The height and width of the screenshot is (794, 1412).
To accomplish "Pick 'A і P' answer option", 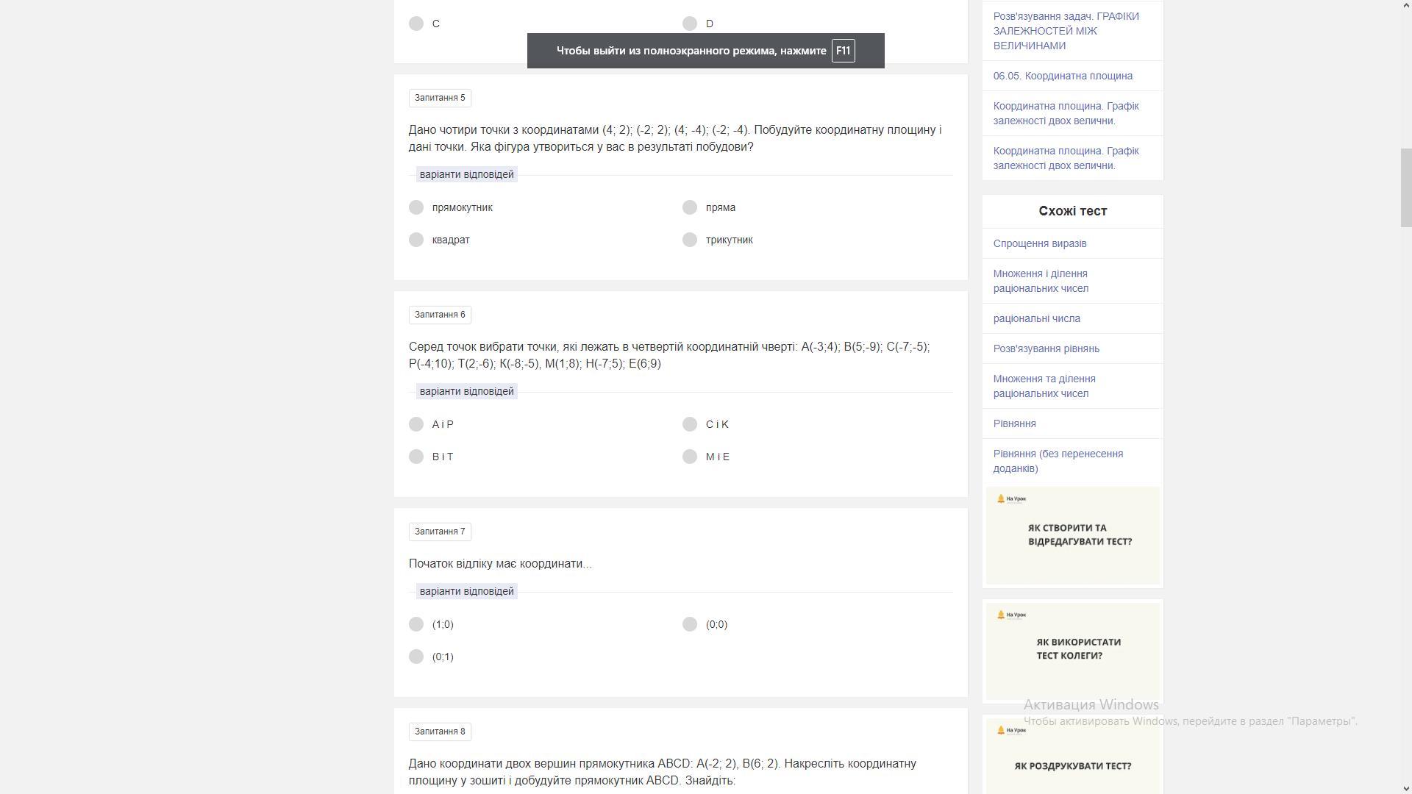I will click(416, 424).
